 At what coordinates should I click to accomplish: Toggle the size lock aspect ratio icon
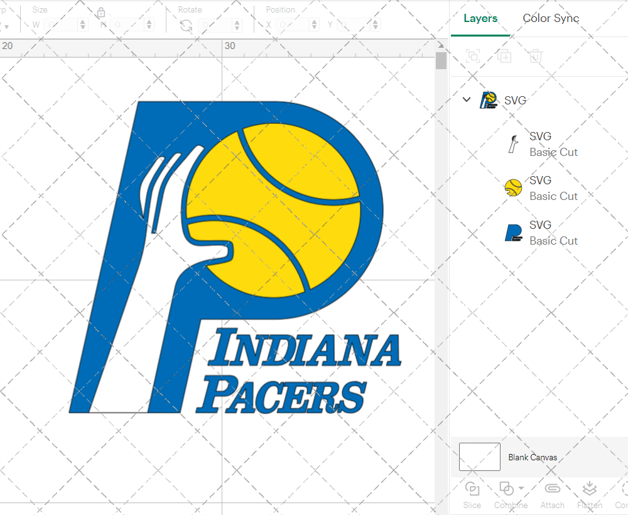101,13
